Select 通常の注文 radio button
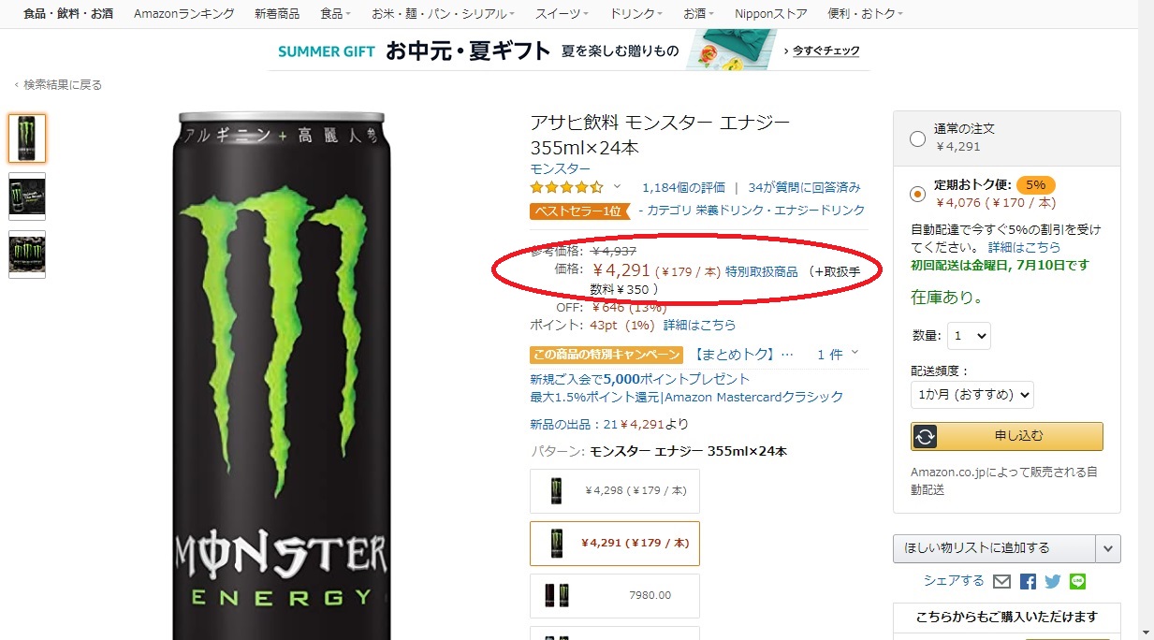This screenshot has height=640, width=1154. [x=918, y=138]
